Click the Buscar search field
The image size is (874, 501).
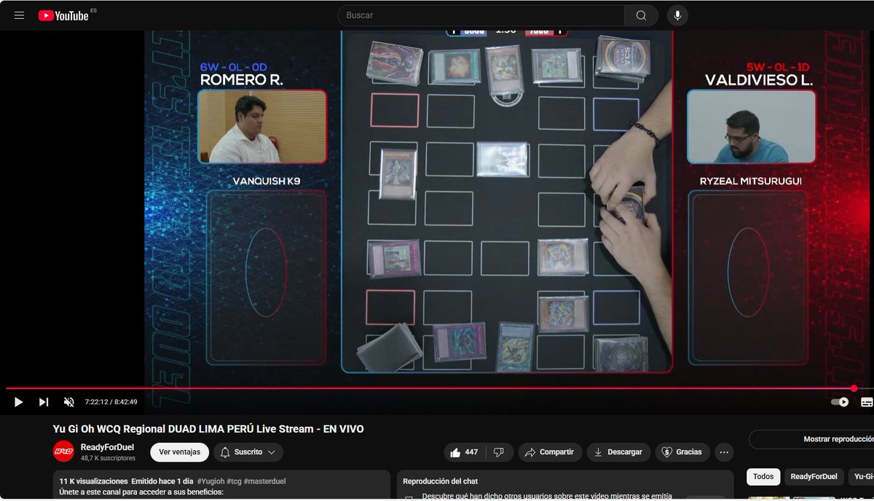(x=481, y=15)
